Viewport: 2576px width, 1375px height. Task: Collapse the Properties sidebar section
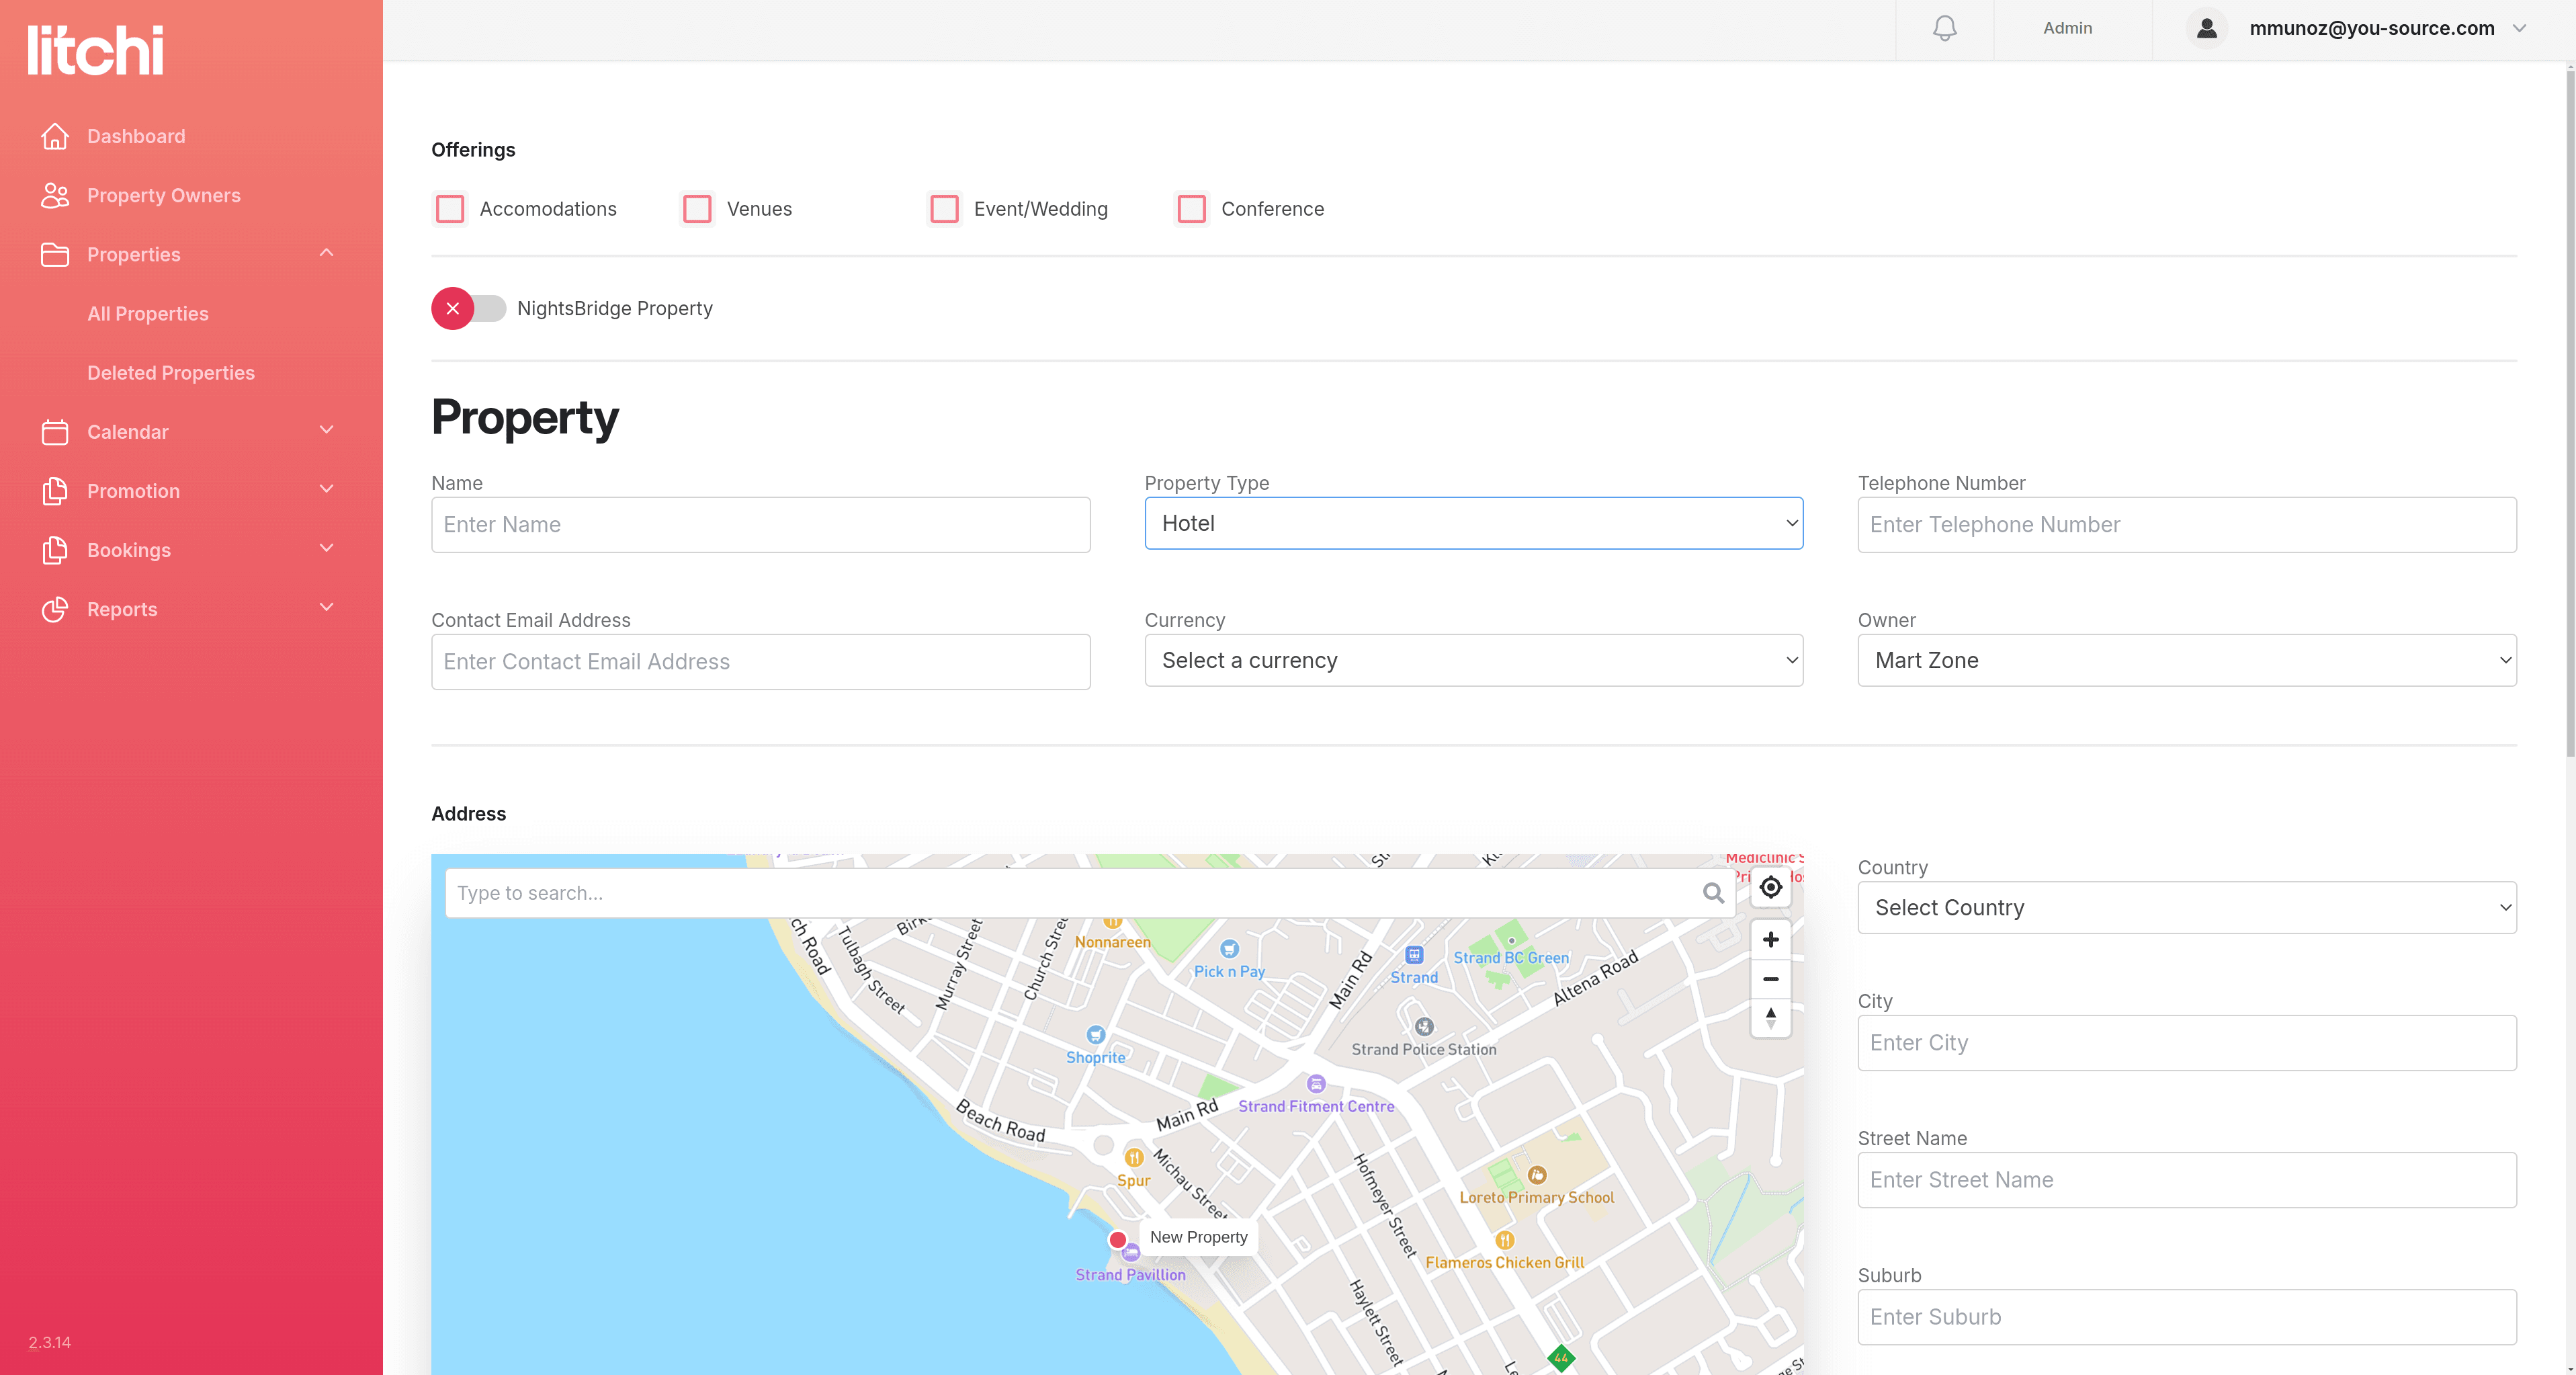pos(326,253)
